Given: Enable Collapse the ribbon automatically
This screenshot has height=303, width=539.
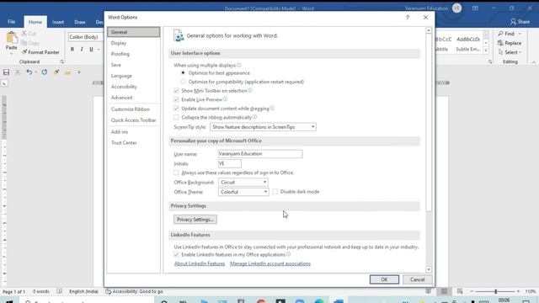Looking at the screenshot, I should coord(176,118).
